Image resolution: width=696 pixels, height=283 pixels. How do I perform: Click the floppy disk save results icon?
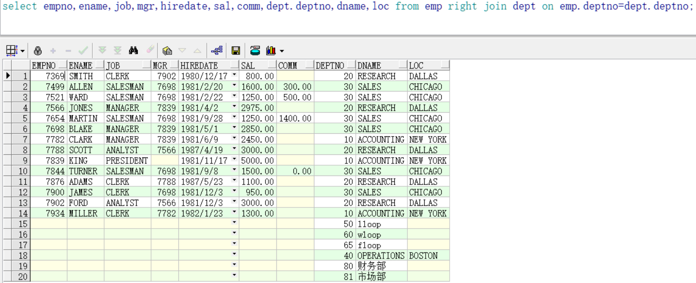[x=236, y=50]
